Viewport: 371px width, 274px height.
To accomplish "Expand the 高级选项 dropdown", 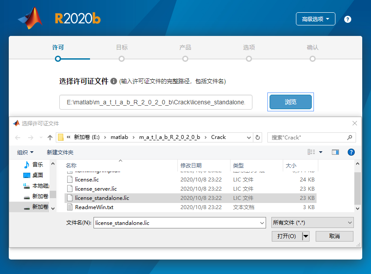I will 315,19.
